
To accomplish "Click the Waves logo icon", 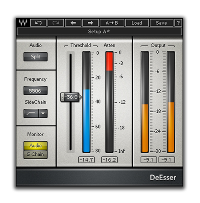I will click(x=23, y=23).
